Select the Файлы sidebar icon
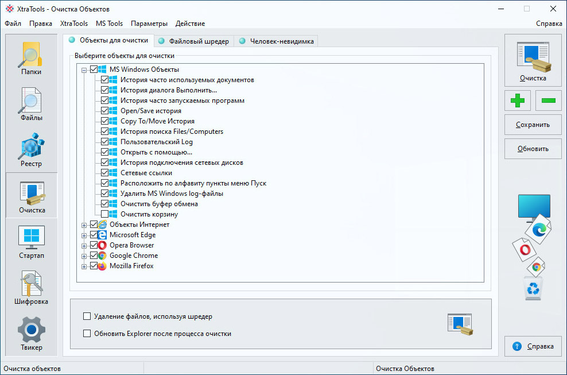Image resolution: width=567 pixels, height=375 pixels. coord(31,103)
